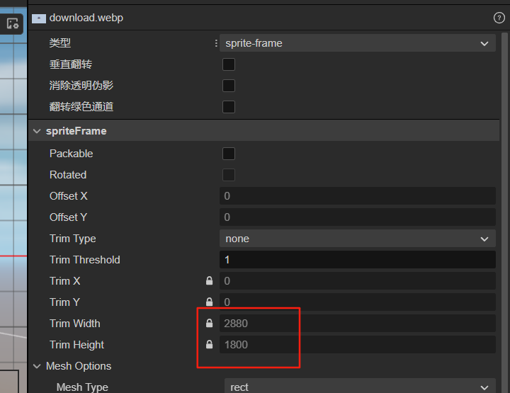The image size is (510, 393).
Task: Click the scene toolbar icon with gear
Action: [12, 23]
